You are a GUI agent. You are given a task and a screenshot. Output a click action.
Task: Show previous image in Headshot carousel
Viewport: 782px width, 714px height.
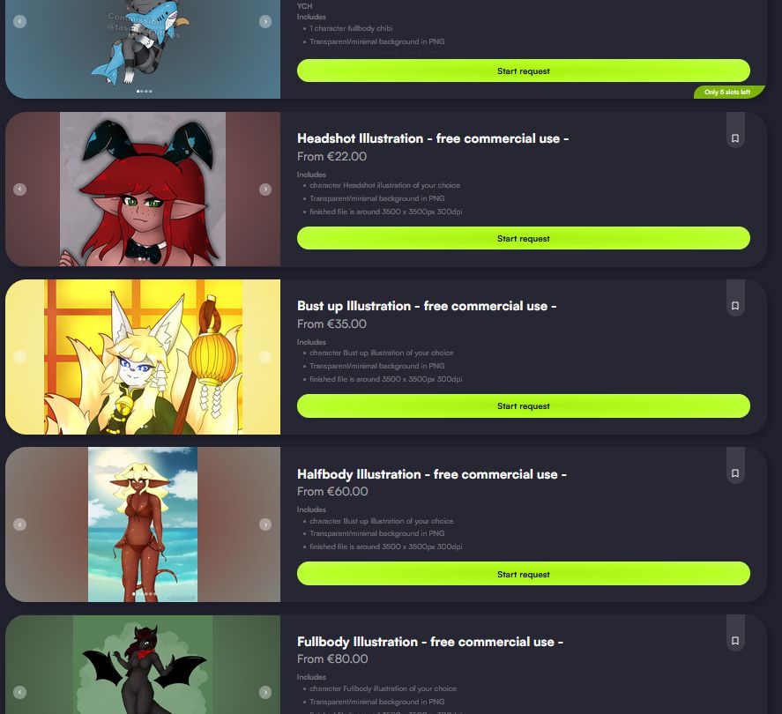point(20,190)
